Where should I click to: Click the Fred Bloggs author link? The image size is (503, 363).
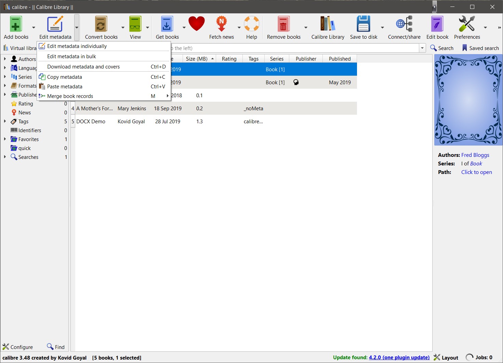[x=475, y=155]
